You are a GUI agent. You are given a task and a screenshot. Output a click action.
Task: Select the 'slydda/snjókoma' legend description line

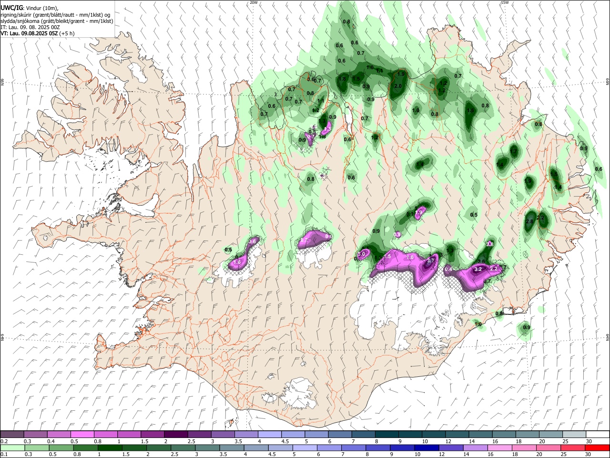(x=57, y=21)
